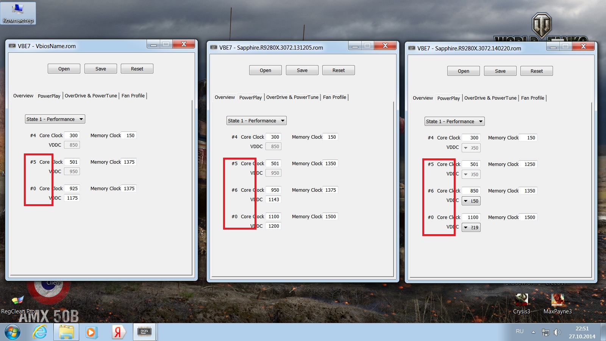Click Reset button in VbiosName.rom window

137,69
